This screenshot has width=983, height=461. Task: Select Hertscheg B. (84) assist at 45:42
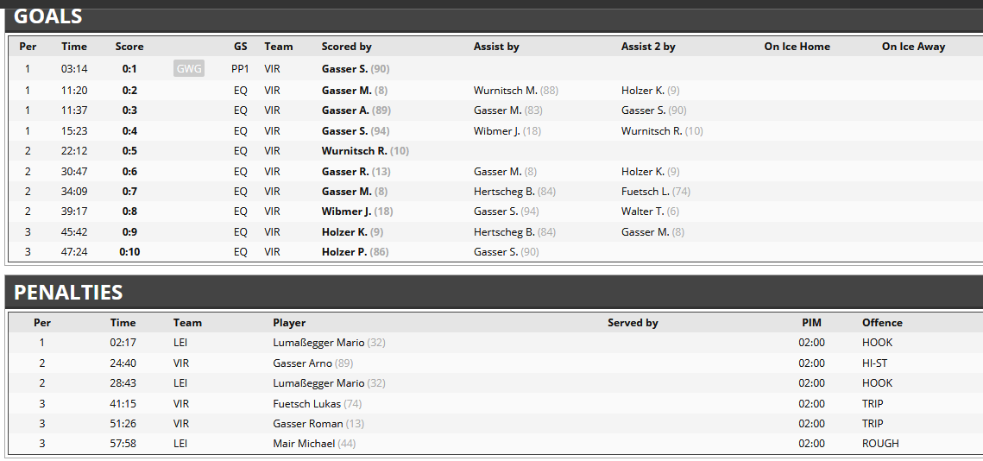pyautogui.click(x=514, y=232)
